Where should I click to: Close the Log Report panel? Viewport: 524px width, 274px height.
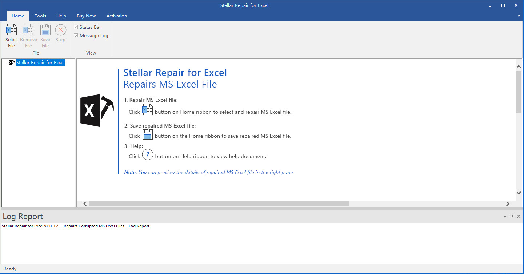519,216
